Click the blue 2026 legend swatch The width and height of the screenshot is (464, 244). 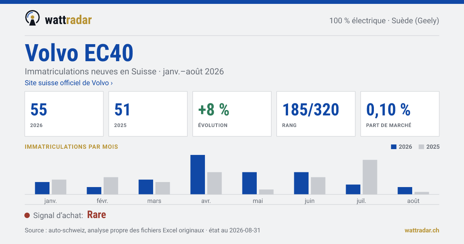click(x=394, y=147)
